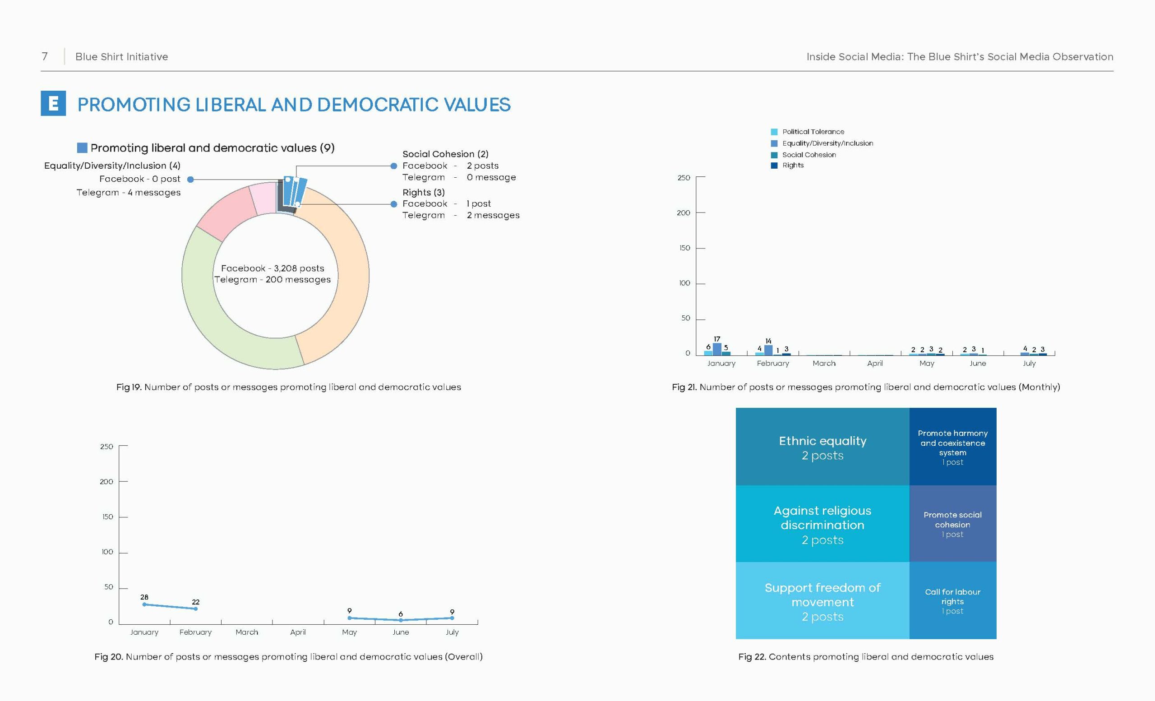
Task: Click the 'Inside Social Media' report title in the header
Action: (960, 56)
